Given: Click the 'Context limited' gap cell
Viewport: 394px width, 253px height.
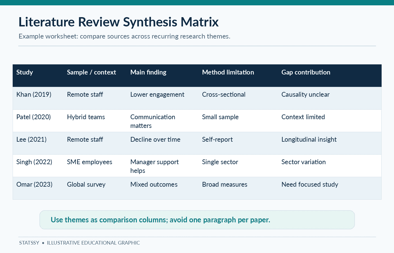Looking at the screenshot, I should (x=303, y=117).
